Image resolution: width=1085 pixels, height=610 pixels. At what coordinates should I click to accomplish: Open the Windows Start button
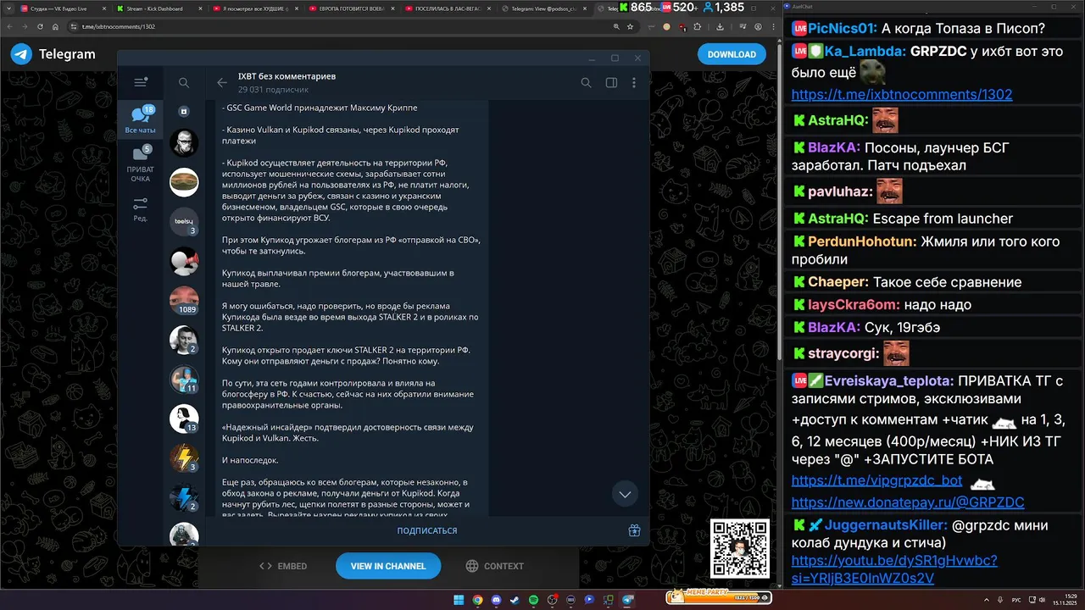tap(459, 599)
